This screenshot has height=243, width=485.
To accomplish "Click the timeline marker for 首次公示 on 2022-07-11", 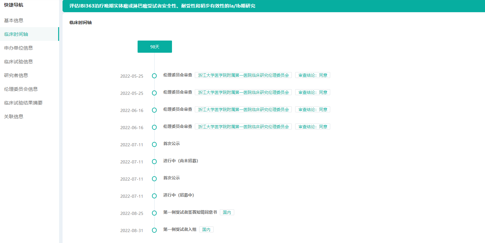I will (x=154, y=144).
